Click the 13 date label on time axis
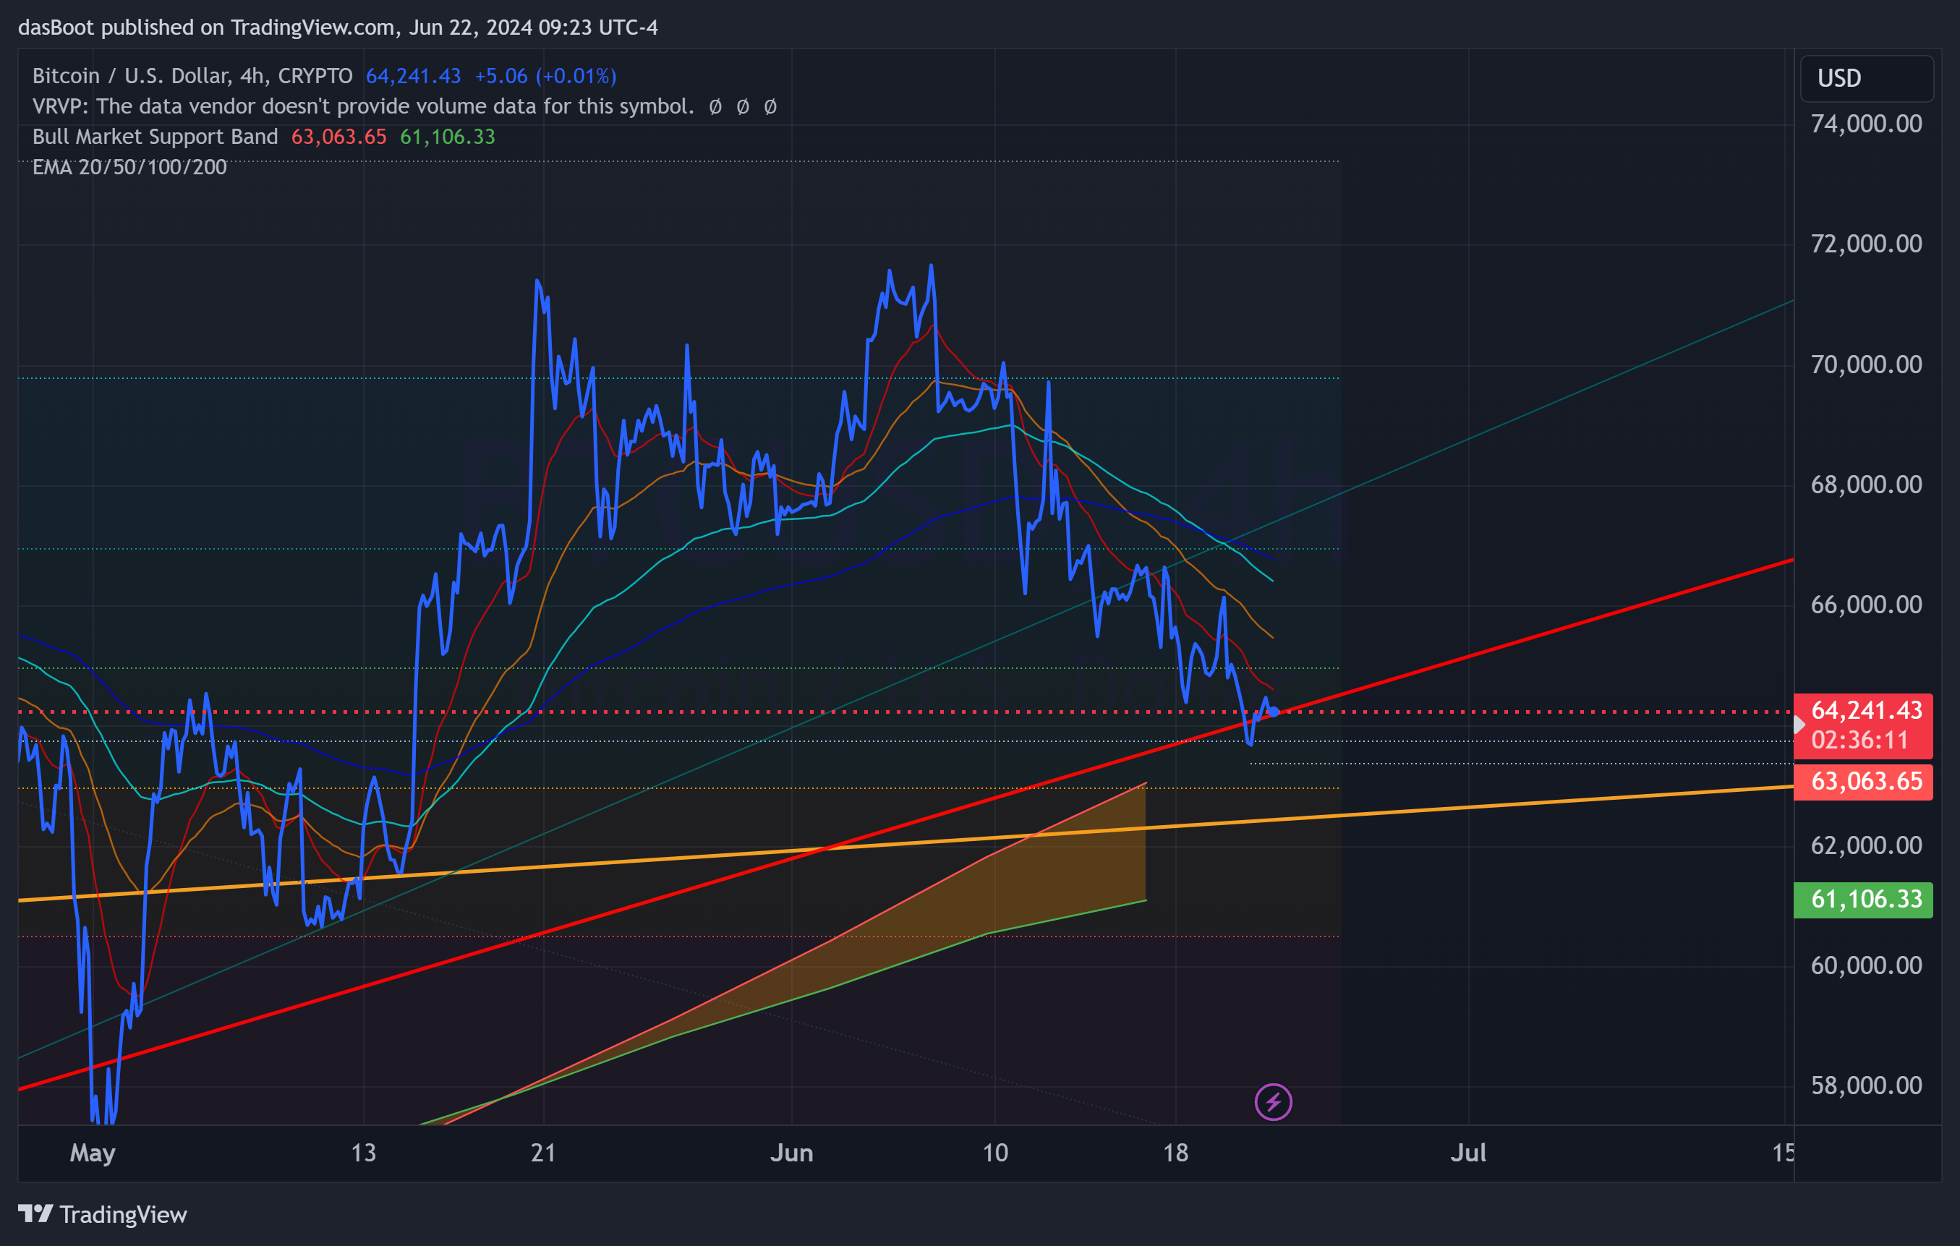 tap(364, 1153)
